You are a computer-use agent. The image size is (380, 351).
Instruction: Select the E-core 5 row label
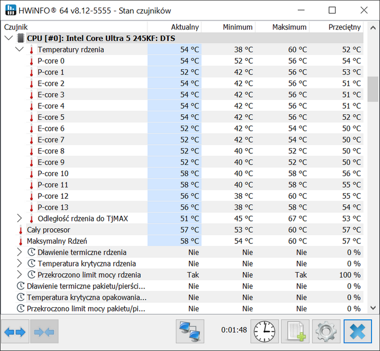(x=51, y=117)
